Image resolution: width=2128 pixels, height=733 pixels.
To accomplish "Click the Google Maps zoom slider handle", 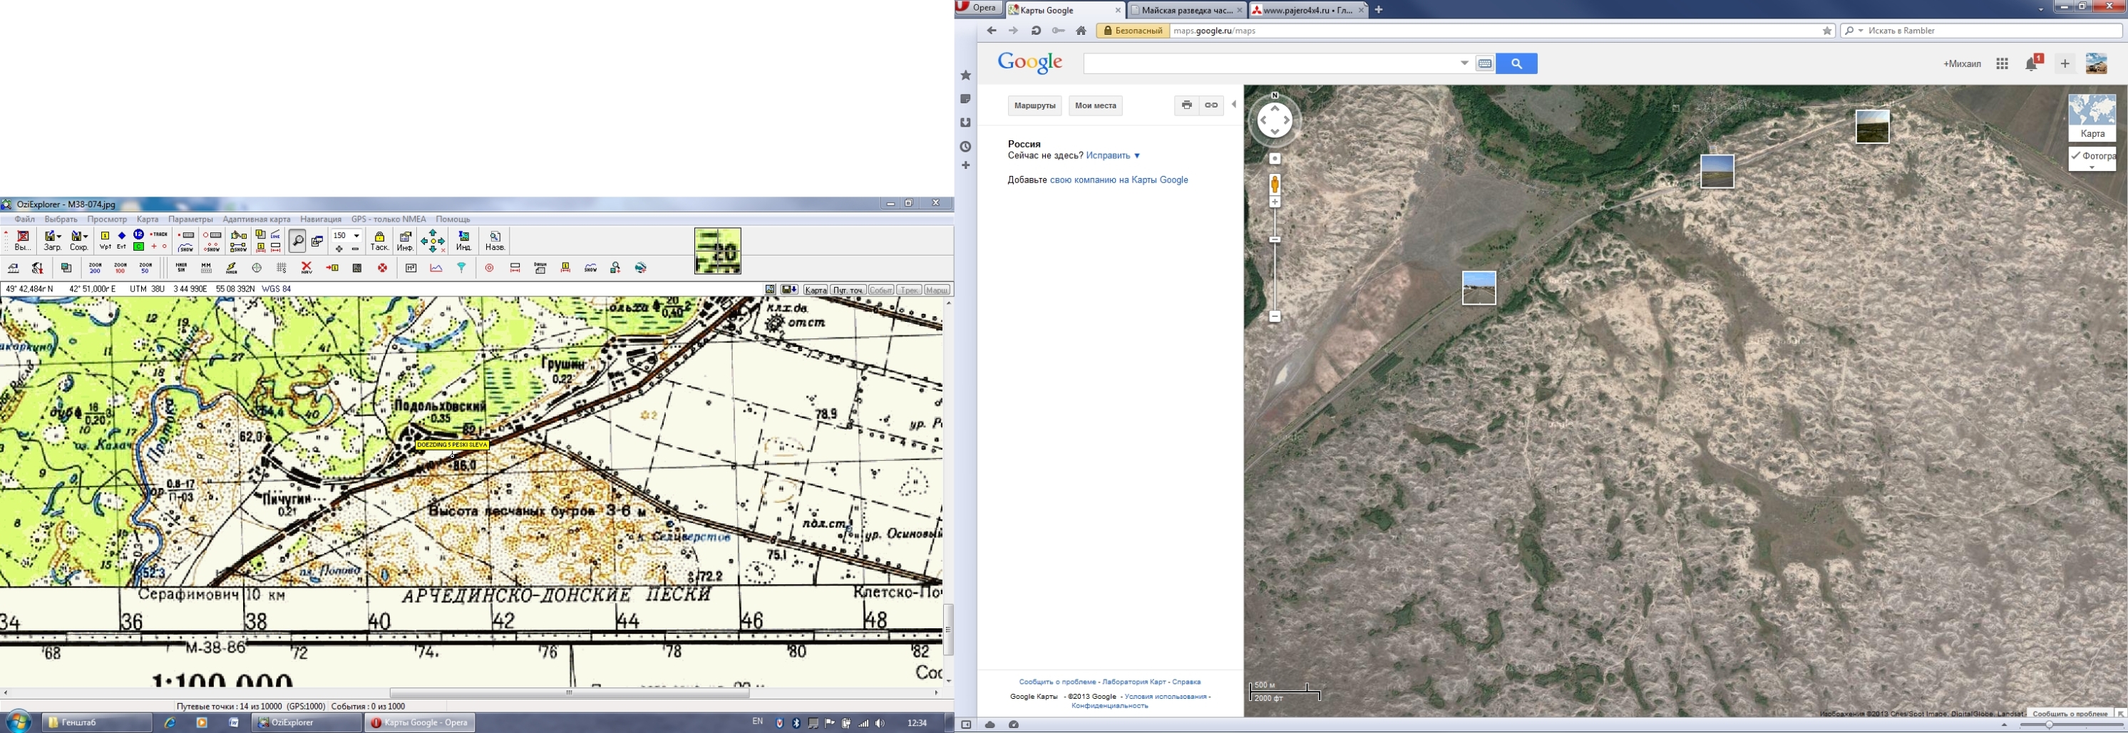I will (x=1275, y=240).
